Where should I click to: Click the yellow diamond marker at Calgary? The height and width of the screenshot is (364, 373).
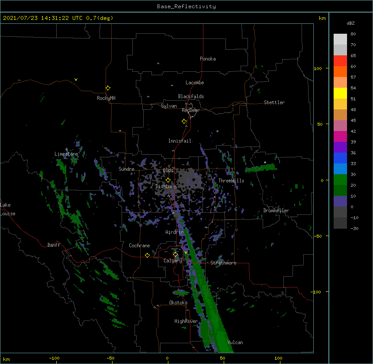176,255
